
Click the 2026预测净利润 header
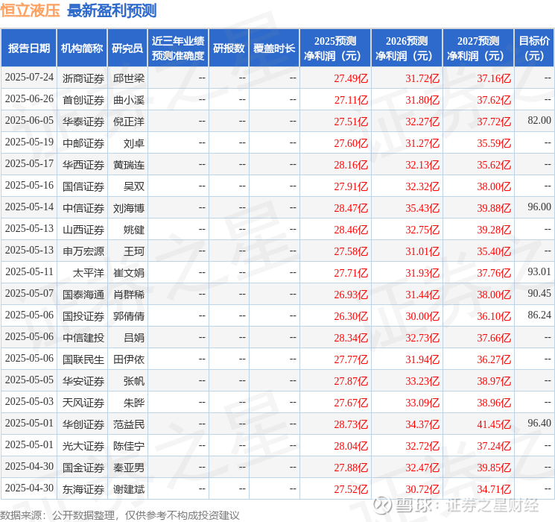(x=407, y=48)
